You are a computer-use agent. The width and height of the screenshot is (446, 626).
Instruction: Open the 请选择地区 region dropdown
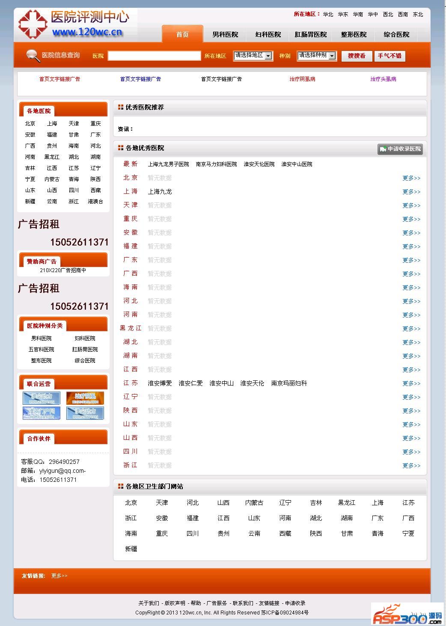point(253,56)
